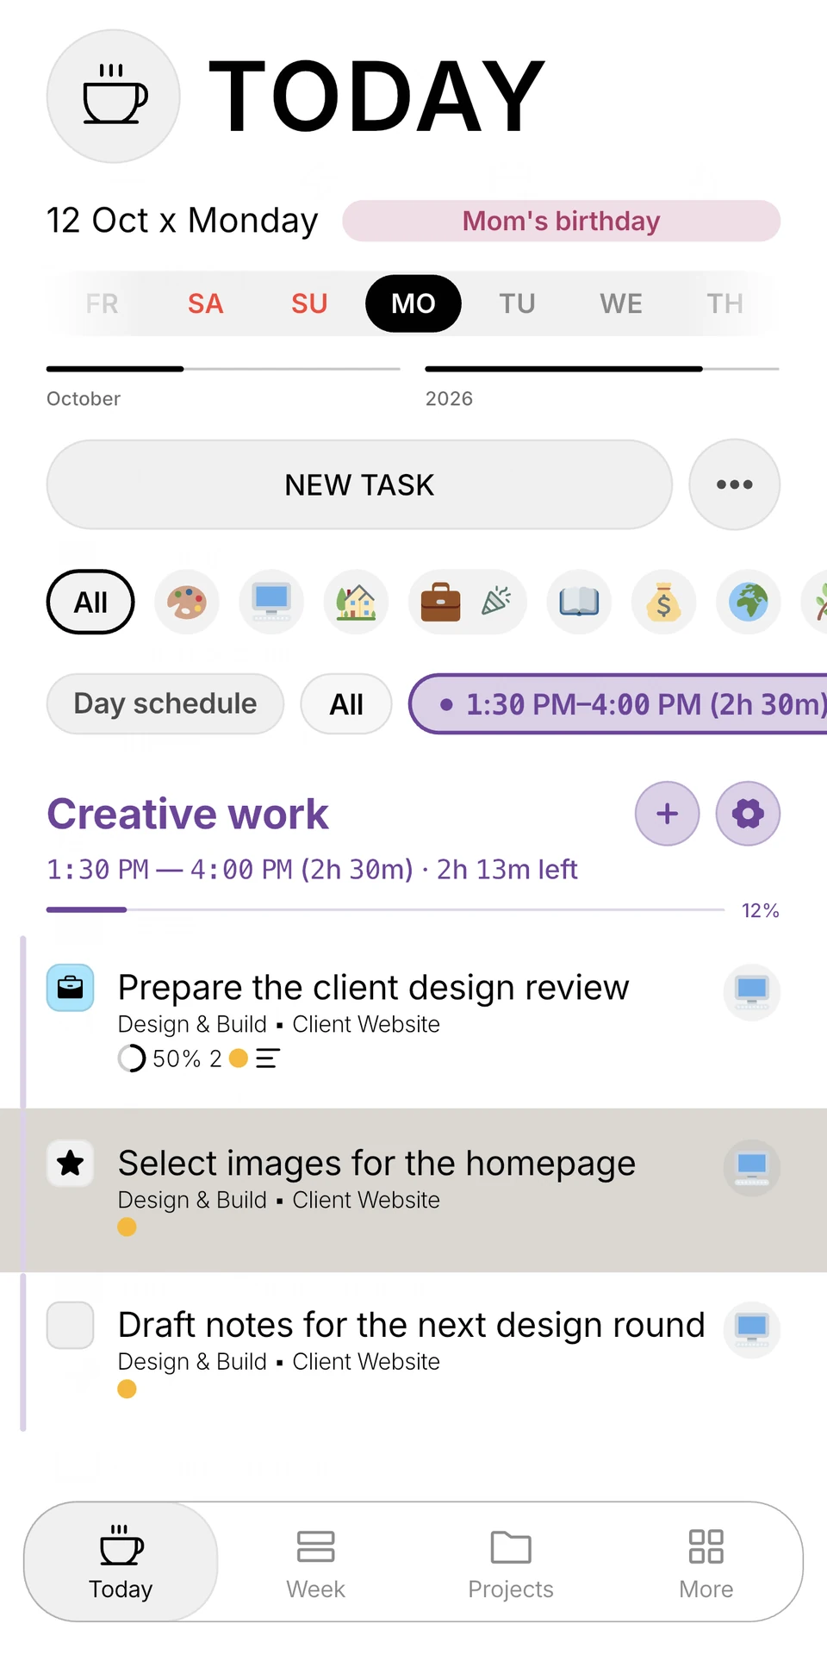Filter by the money bag category
827x1655 pixels.
663,602
